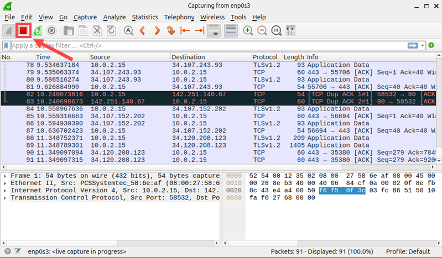Jump to the first packet

point(185,30)
